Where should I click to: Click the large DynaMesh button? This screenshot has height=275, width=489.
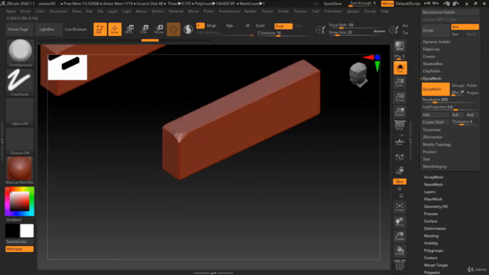click(436, 89)
